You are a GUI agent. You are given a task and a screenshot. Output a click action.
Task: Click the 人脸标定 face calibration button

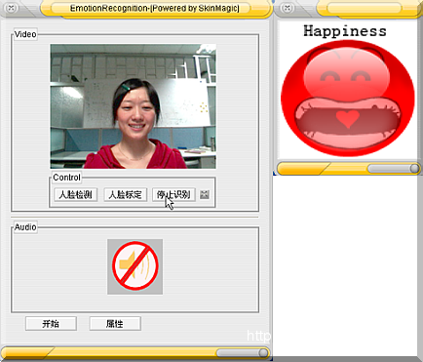(125, 194)
